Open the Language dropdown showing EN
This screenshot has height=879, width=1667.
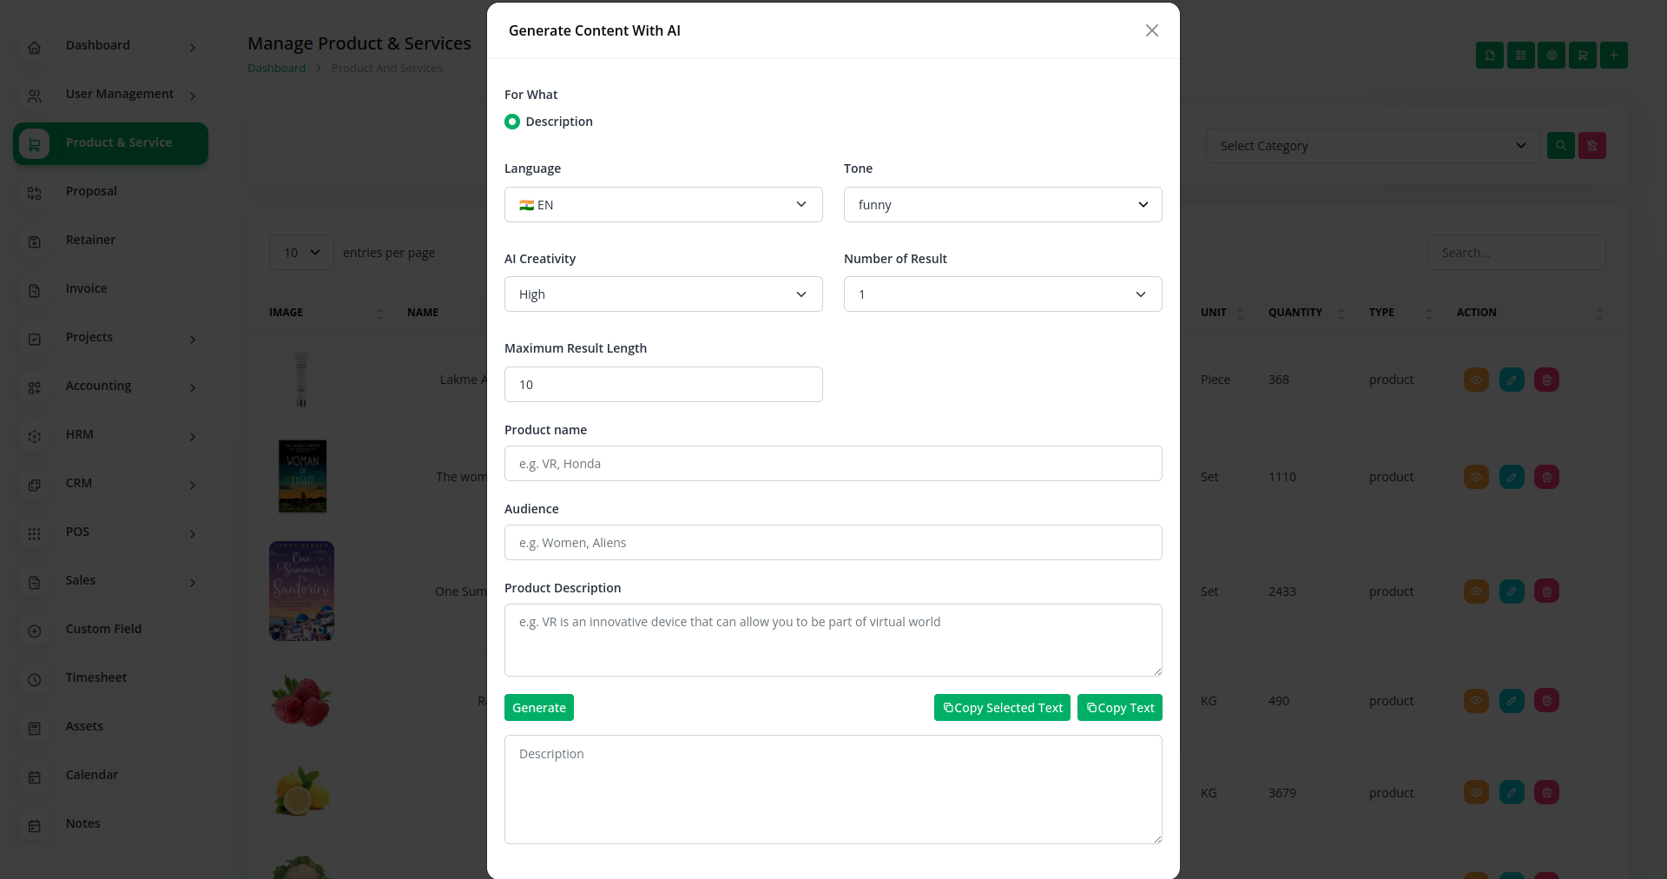[x=662, y=205]
